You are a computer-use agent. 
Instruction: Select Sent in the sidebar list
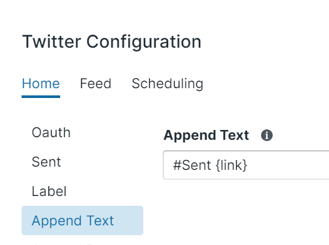click(46, 162)
